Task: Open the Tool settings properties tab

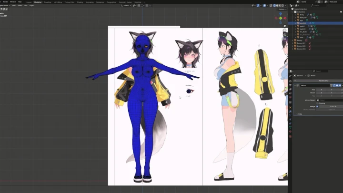Action: click(x=290, y=76)
